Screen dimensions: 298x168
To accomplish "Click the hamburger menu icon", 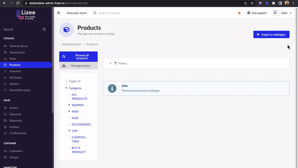I will coord(58,13).
